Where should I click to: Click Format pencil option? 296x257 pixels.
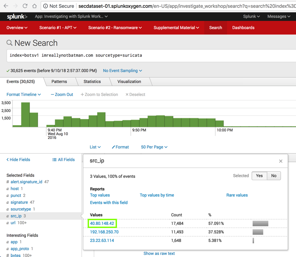pyautogui.click(x=120, y=147)
